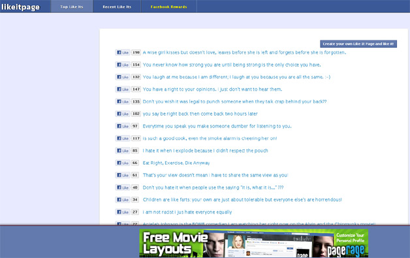Open 'you say be right back' link
Screen dimensions: 410x258
coord(200,114)
